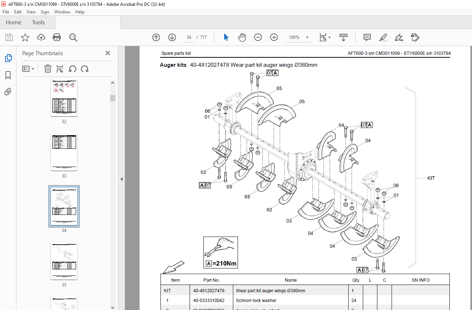This screenshot has width=472, height=310.
Task: Open the Edit menu
Action: click(x=18, y=12)
